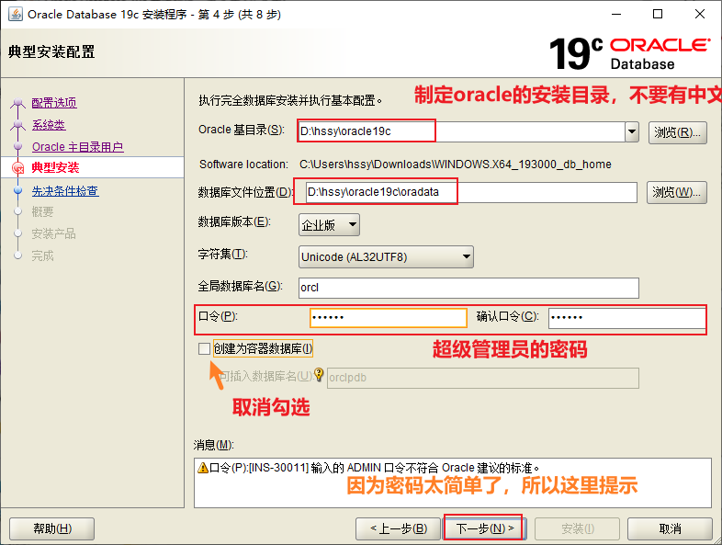722x545 pixels.
Task: Click the 确认口令(C) password field
Action: pos(626,318)
